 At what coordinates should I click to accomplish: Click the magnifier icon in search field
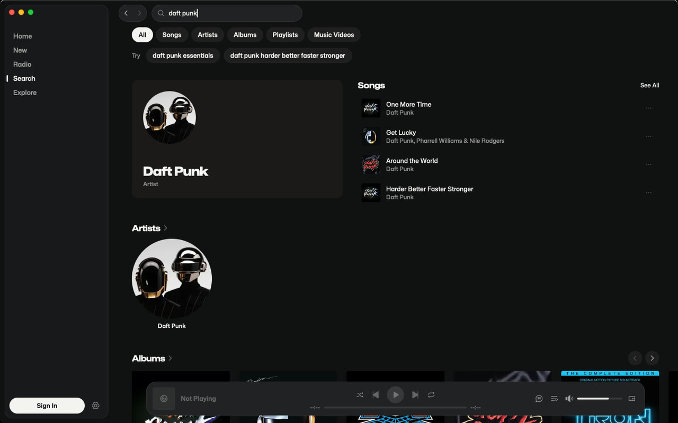(161, 13)
